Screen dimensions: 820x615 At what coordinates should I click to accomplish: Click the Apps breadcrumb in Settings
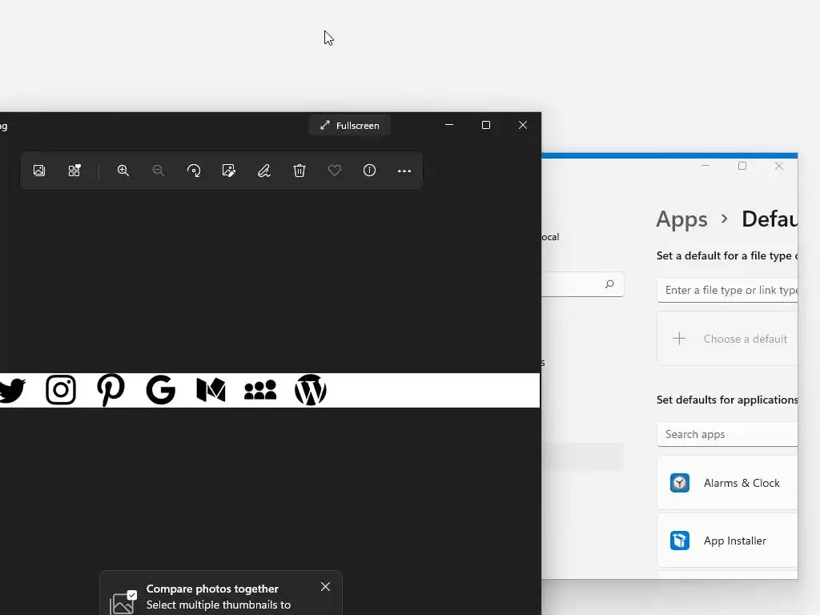point(681,219)
